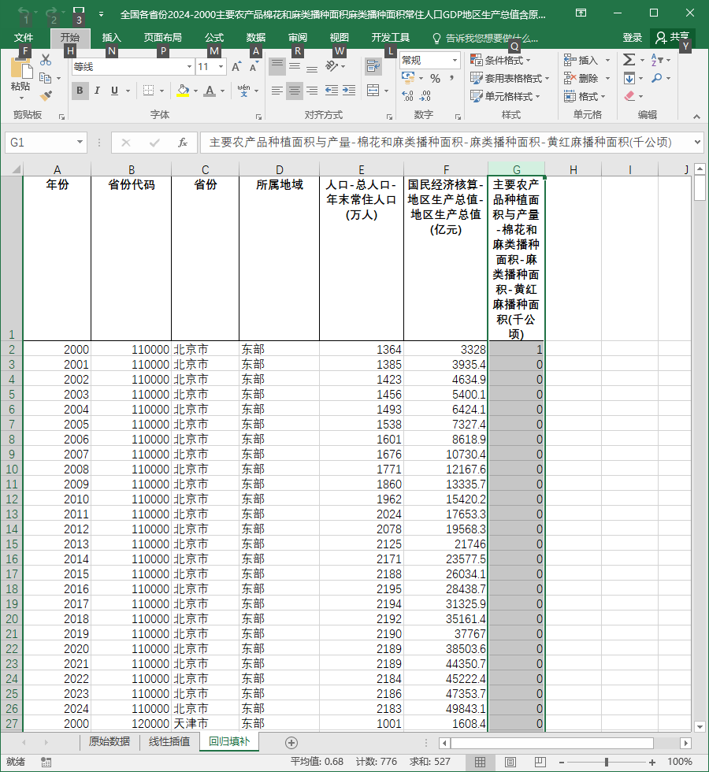
Task: Toggle Italic formatting button
Action: (97, 91)
